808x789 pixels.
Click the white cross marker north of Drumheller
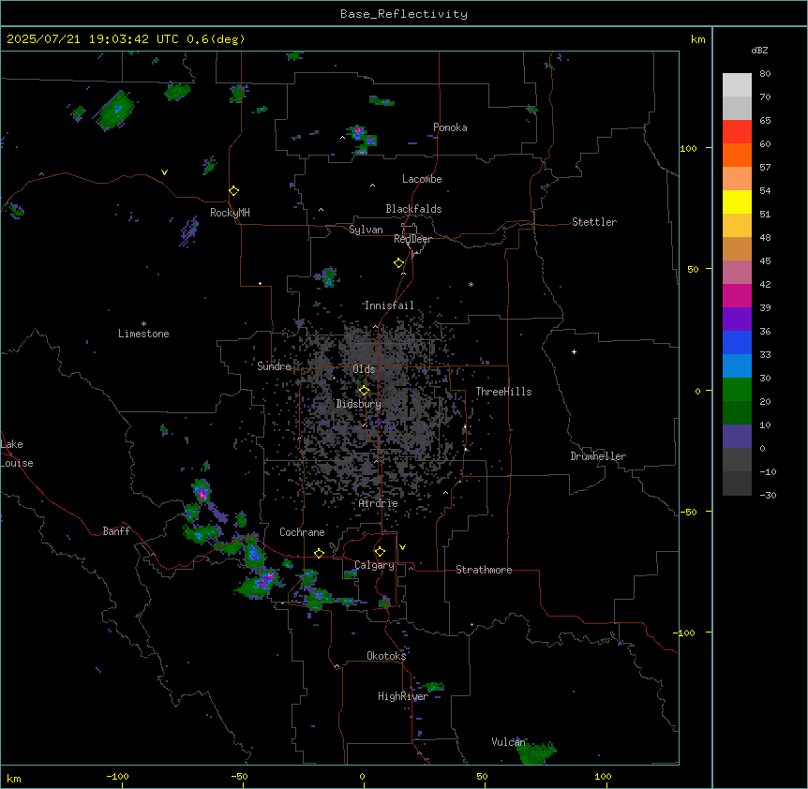tap(574, 351)
